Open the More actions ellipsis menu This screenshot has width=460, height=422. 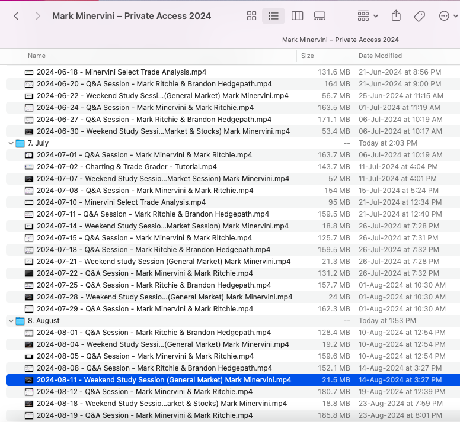click(x=448, y=16)
